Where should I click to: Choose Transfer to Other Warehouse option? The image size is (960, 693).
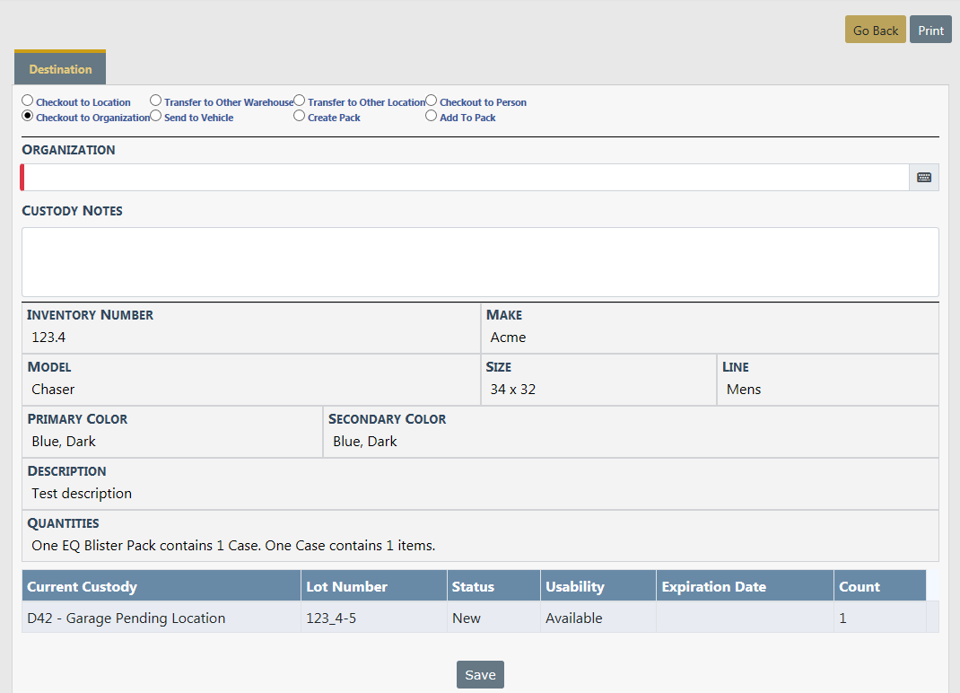pos(156,101)
